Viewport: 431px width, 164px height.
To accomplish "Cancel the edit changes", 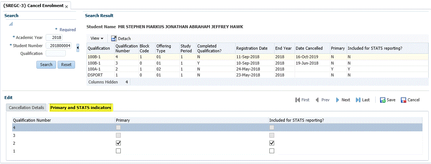I will [410, 100].
